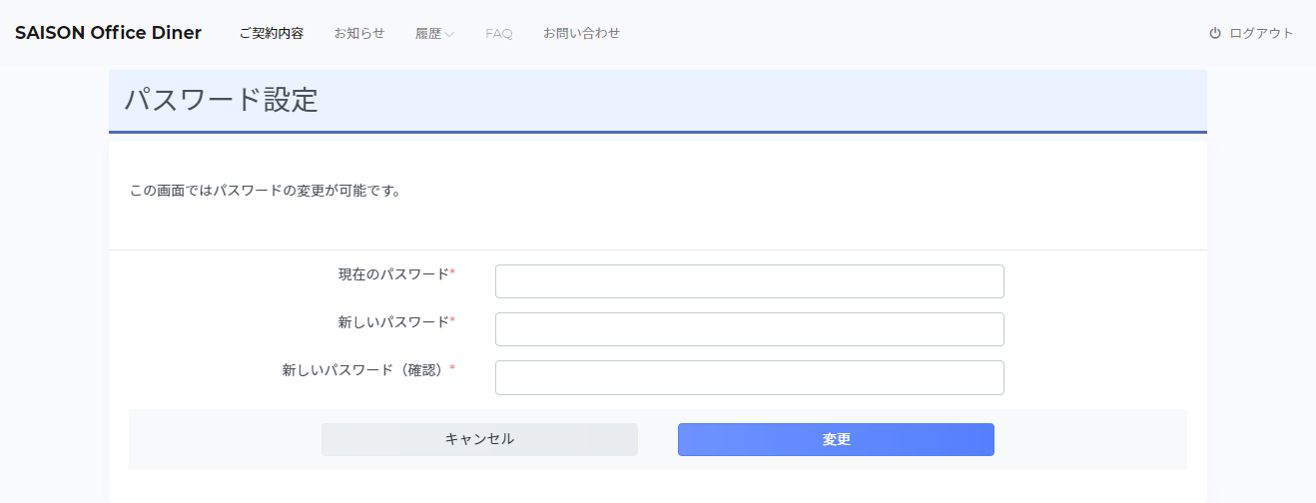This screenshot has width=1316, height=503.
Task: Open the ご契約内容 page
Action: [x=272, y=33]
